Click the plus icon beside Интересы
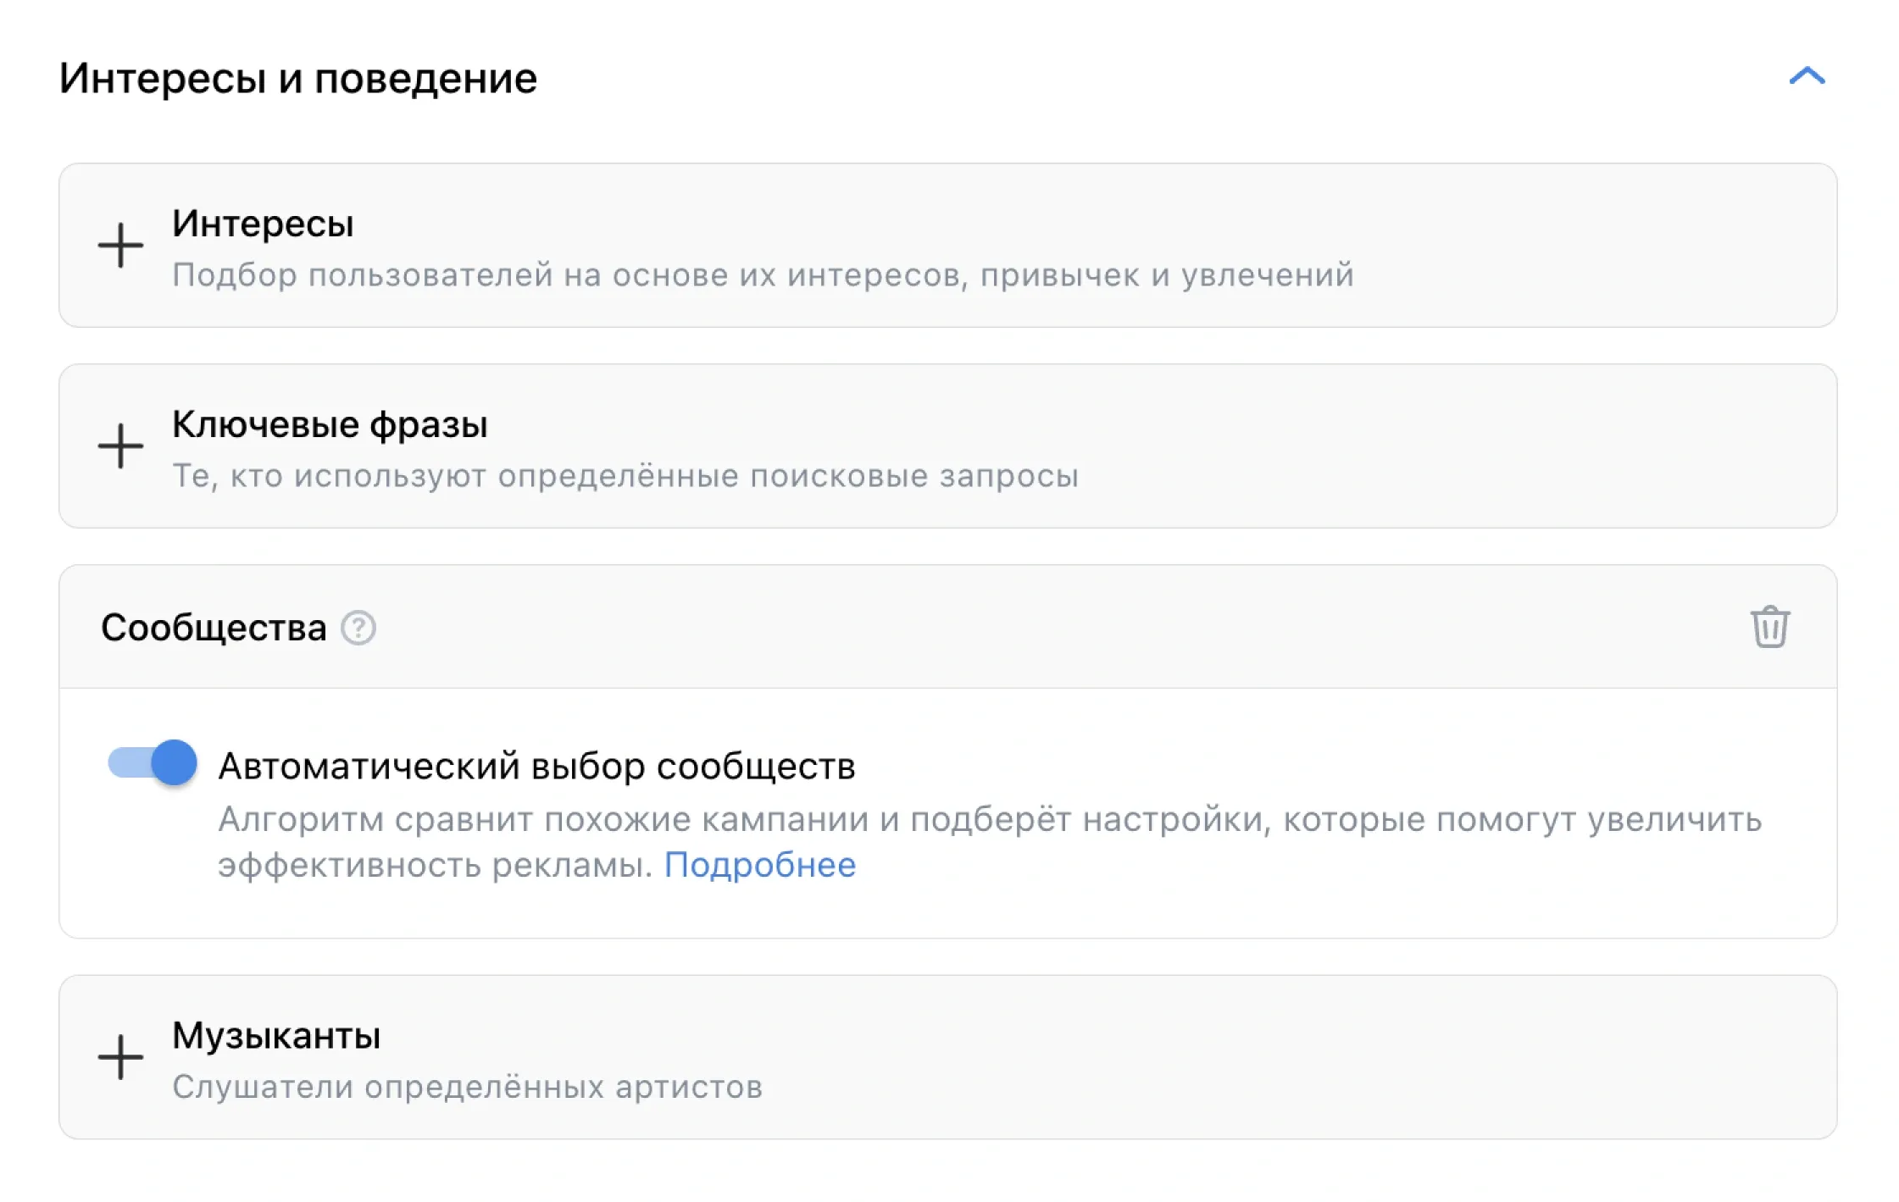 click(x=120, y=246)
